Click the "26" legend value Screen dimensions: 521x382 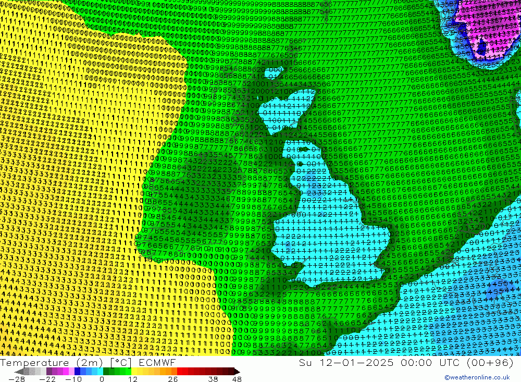172,379
